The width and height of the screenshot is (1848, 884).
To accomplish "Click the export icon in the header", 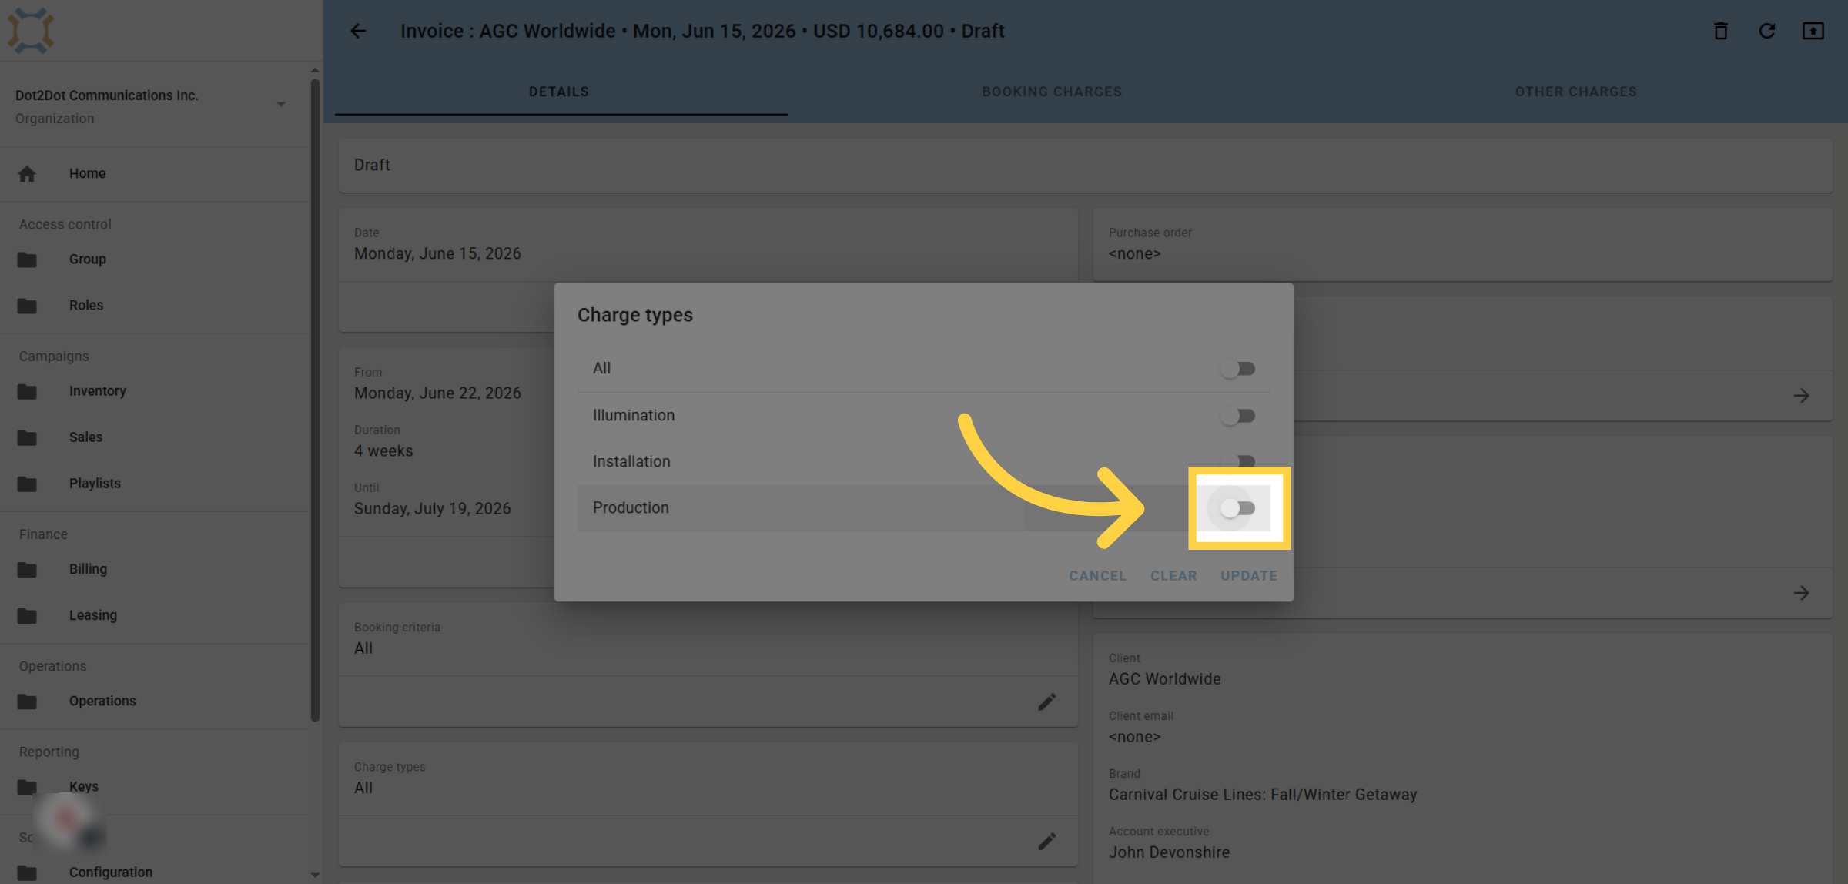I will click(x=1813, y=31).
